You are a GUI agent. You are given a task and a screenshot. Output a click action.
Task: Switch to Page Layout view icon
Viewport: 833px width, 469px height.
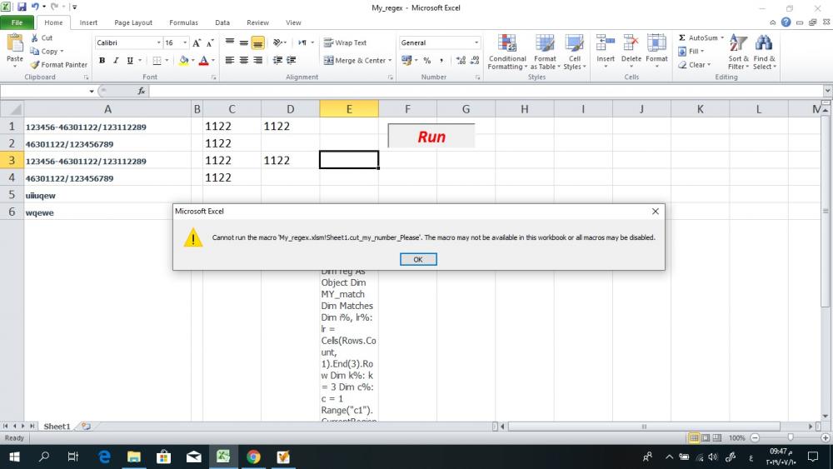[x=706, y=437]
